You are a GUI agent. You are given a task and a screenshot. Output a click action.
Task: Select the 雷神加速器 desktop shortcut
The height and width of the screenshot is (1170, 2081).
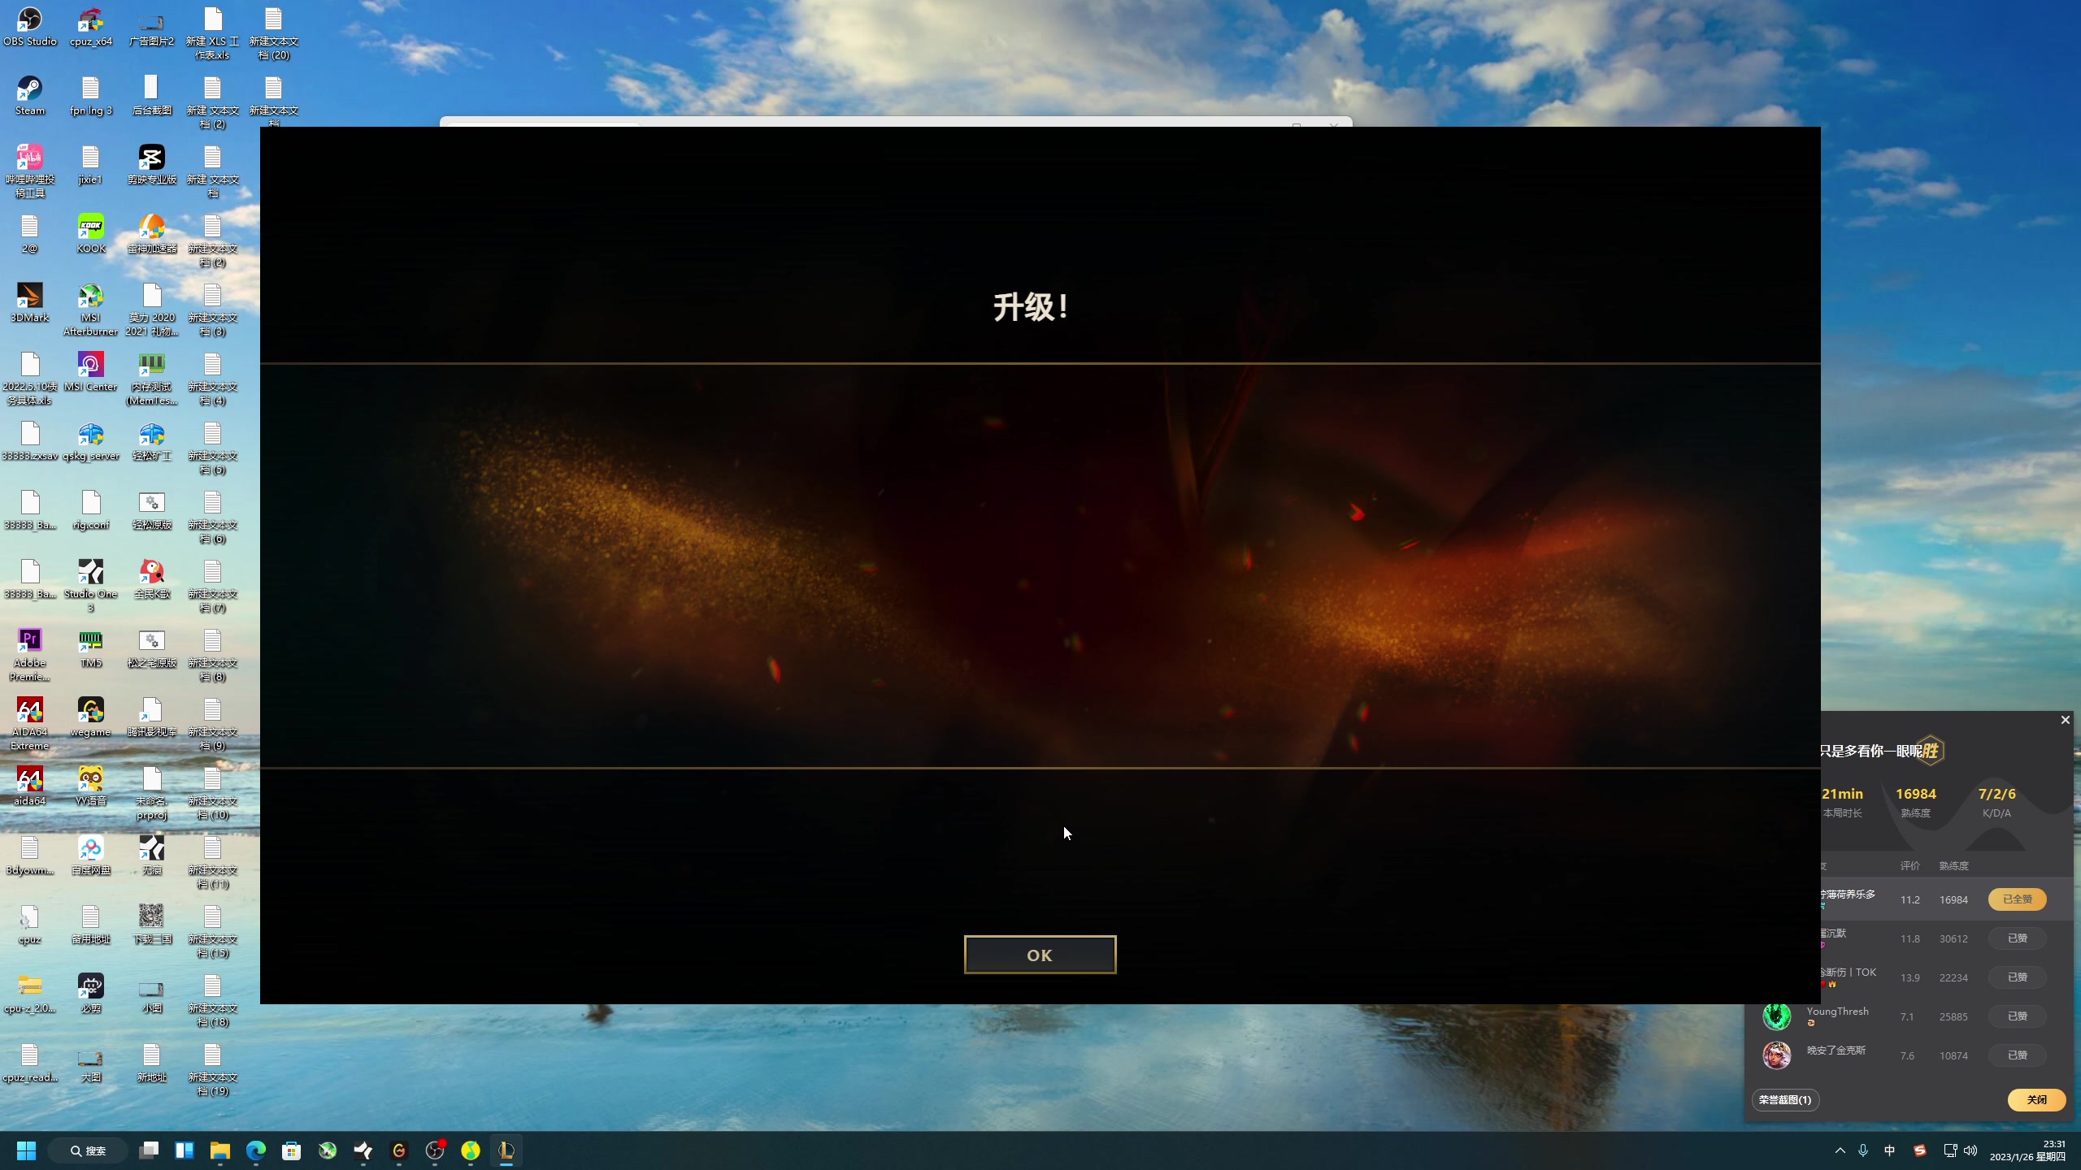(152, 235)
